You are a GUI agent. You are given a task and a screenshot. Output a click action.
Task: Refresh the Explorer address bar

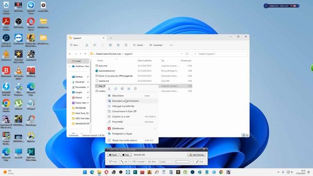(187, 54)
